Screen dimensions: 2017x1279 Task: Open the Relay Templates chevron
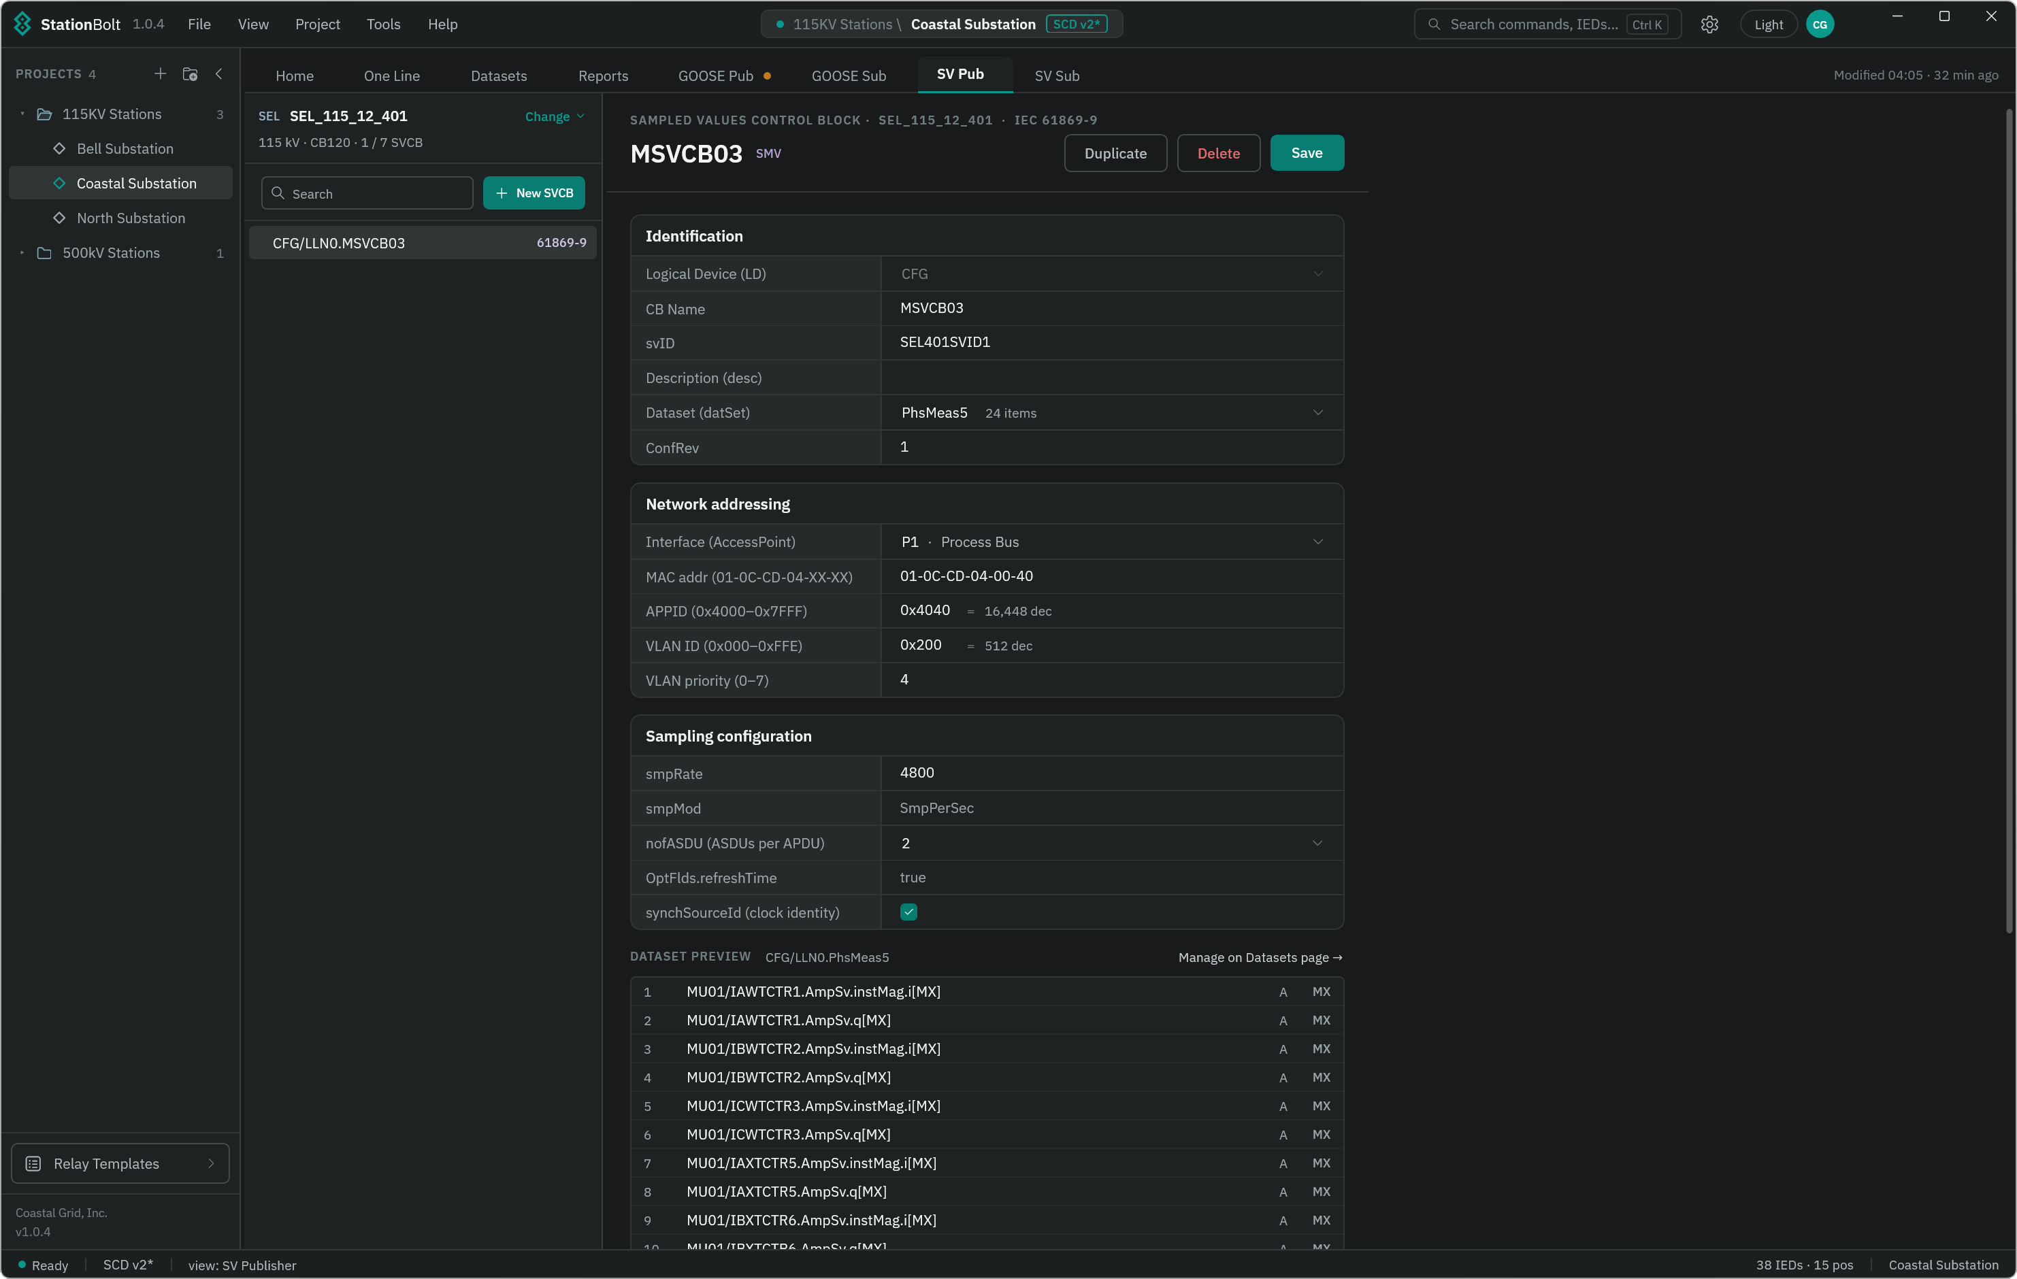click(x=211, y=1163)
